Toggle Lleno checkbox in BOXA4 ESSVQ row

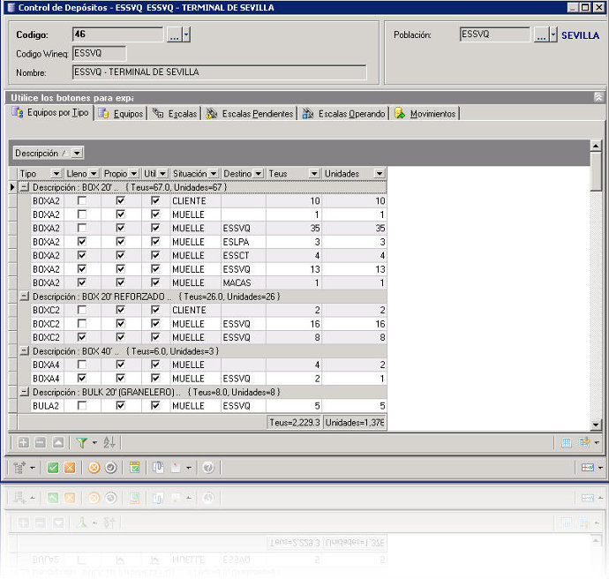point(82,379)
